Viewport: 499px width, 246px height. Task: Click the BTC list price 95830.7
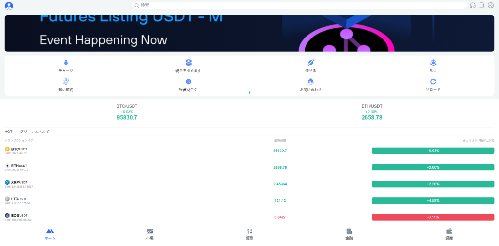point(280,151)
